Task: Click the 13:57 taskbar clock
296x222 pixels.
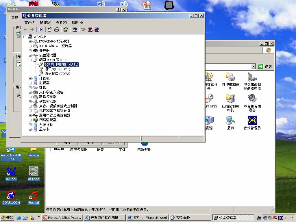Action: tap(289, 218)
